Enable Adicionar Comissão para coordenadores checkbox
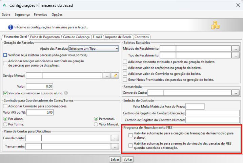The height and width of the screenshot is (163, 243). coord(5,106)
